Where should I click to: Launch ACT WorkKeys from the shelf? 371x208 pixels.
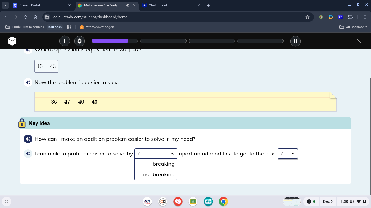tap(147, 201)
